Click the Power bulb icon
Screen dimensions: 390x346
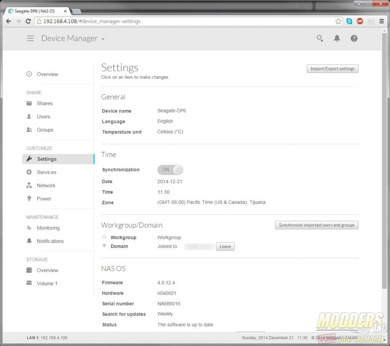[x=29, y=198]
